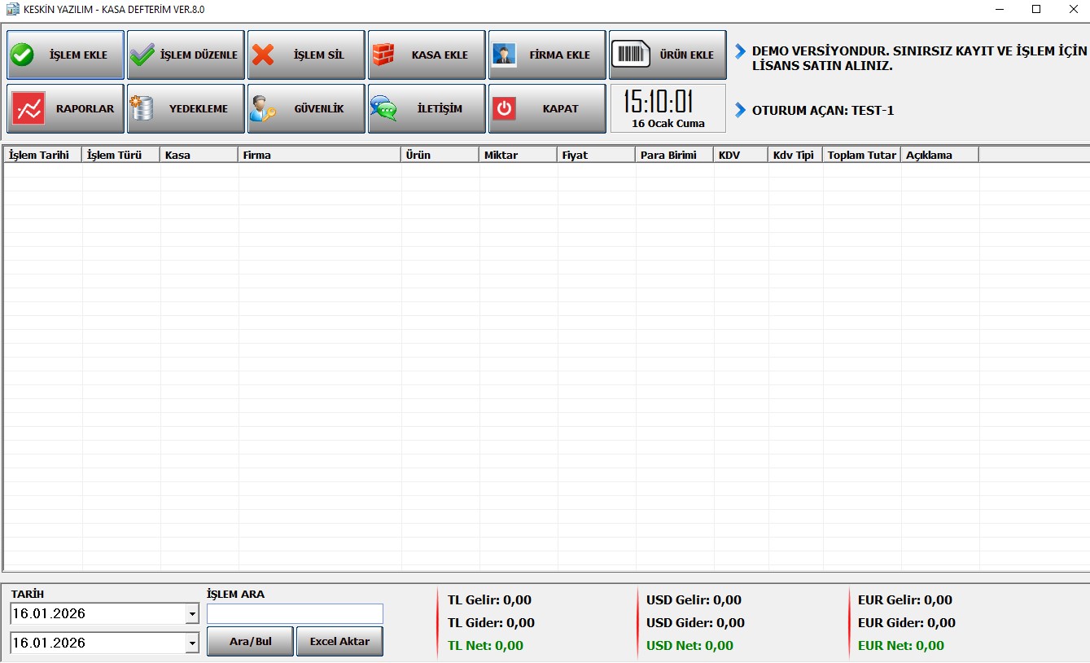Open İşlem Düzenle with the checkmark icon
This screenshot has height=663, width=1090.
[x=142, y=55]
